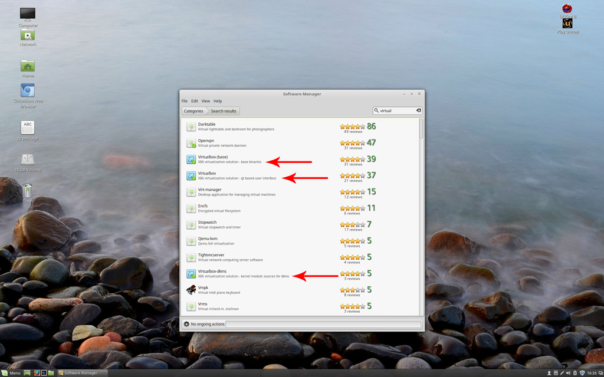Click 'Virtual midi piano keyboard' description
The height and width of the screenshot is (377, 604).
(x=219, y=293)
